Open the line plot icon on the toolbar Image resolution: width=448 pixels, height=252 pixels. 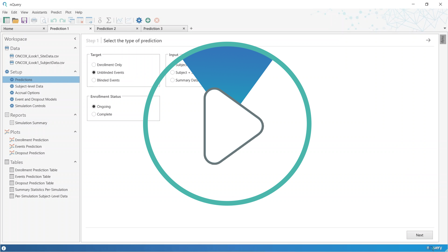128,20
